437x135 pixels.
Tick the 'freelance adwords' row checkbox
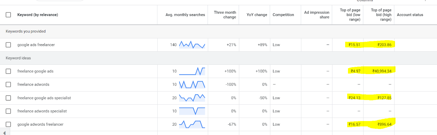(x=8, y=84)
